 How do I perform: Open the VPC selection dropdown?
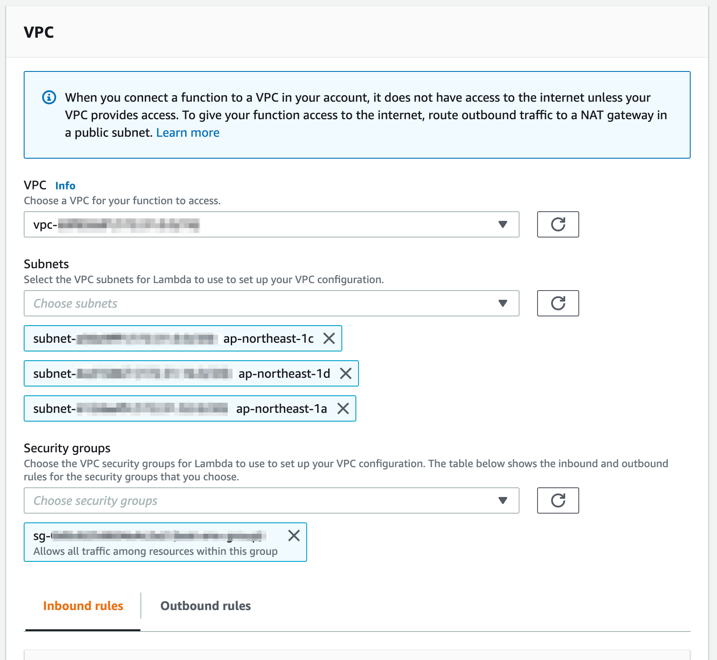point(503,224)
